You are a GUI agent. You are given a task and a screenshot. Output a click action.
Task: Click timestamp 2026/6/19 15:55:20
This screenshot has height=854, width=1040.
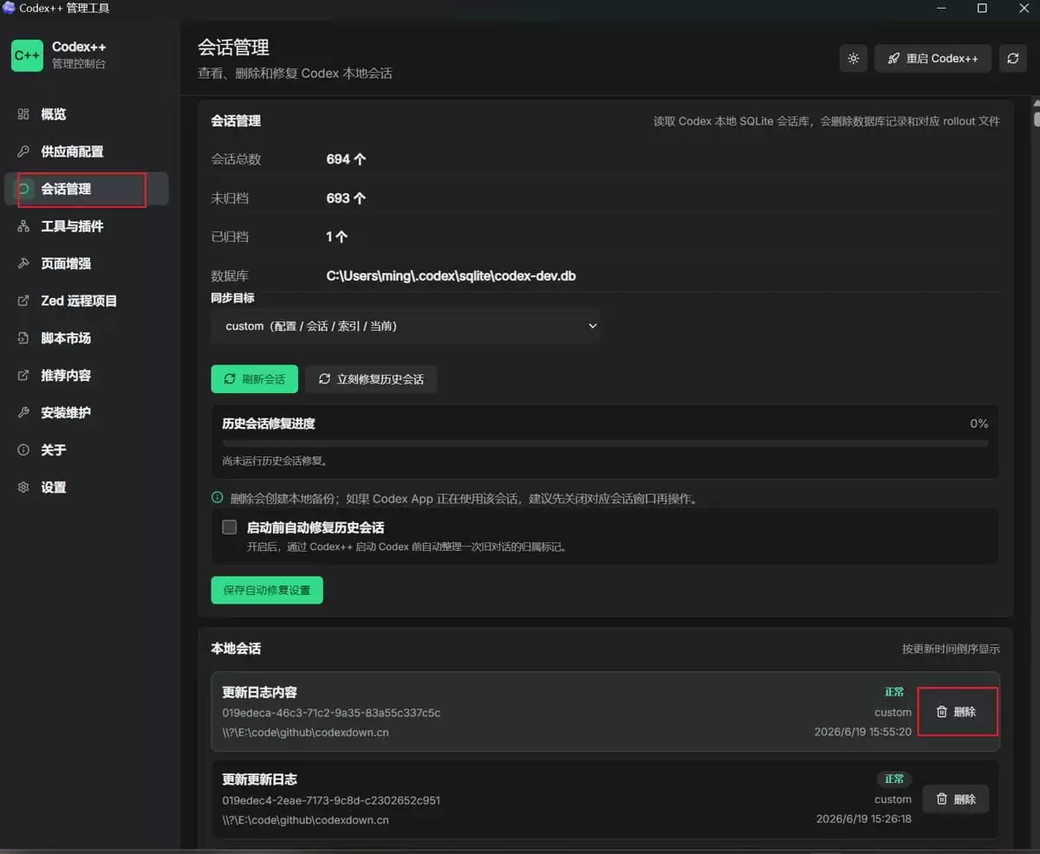click(862, 732)
